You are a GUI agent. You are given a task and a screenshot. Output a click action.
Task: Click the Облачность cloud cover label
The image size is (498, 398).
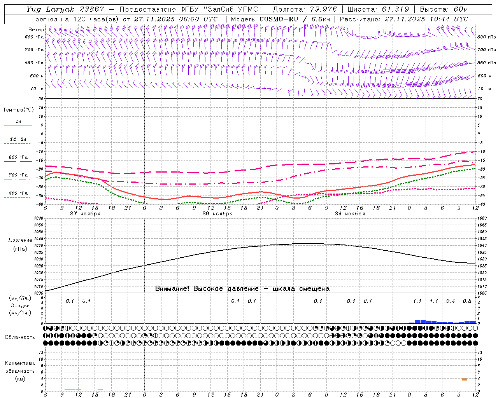click(20, 337)
